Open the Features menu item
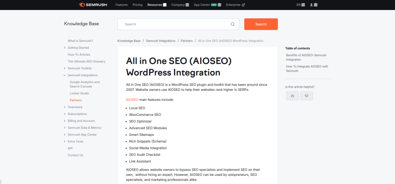 (122, 5)
